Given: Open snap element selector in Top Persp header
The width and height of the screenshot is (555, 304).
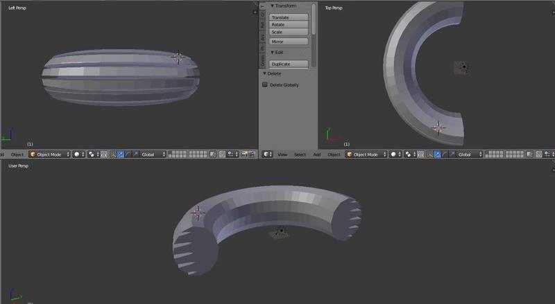Looking at the screenshot, I should [549, 154].
